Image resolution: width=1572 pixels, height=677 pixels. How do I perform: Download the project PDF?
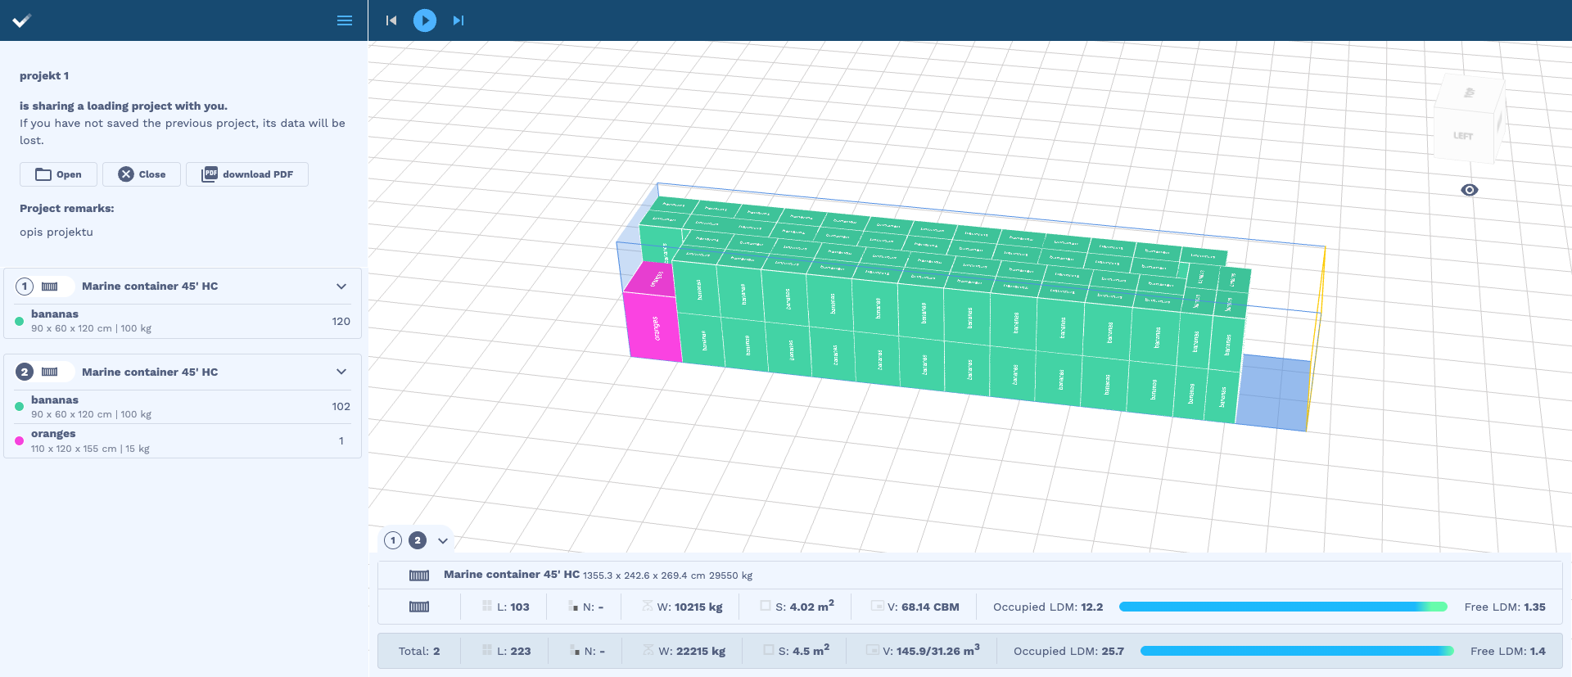tap(247, 174)
